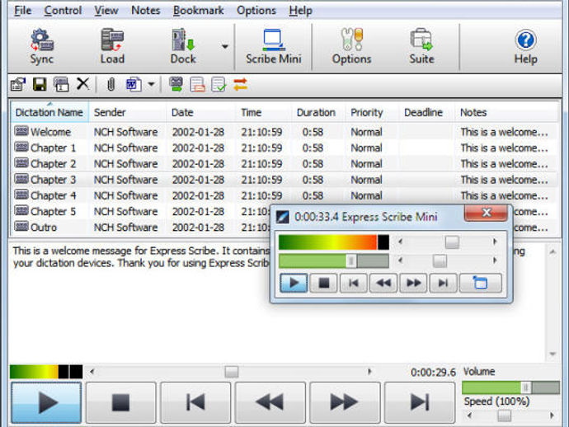Open the Options menu in menu bar
569x427 pixels.
point(256,11)
